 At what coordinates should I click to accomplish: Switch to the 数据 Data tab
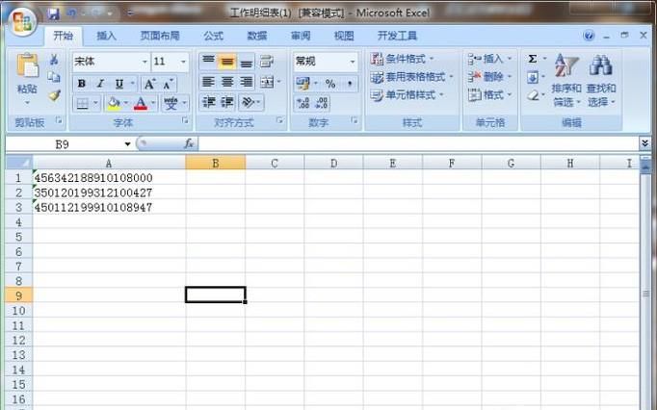click(x=257, y=36)
